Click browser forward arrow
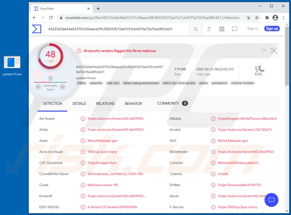This screenshot has width=291, height=215. tap(43, 18)
